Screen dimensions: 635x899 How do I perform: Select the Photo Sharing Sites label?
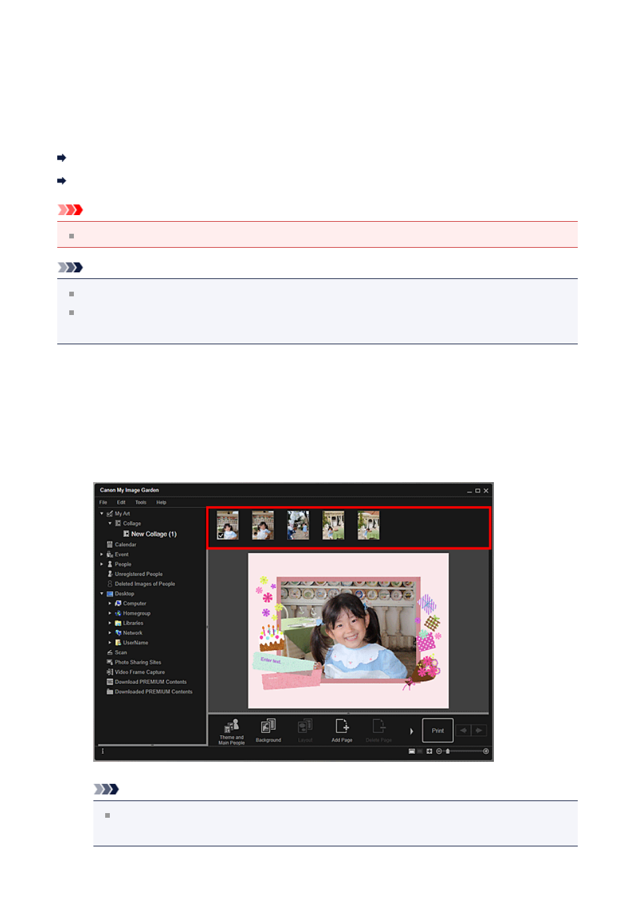point(138,662)
